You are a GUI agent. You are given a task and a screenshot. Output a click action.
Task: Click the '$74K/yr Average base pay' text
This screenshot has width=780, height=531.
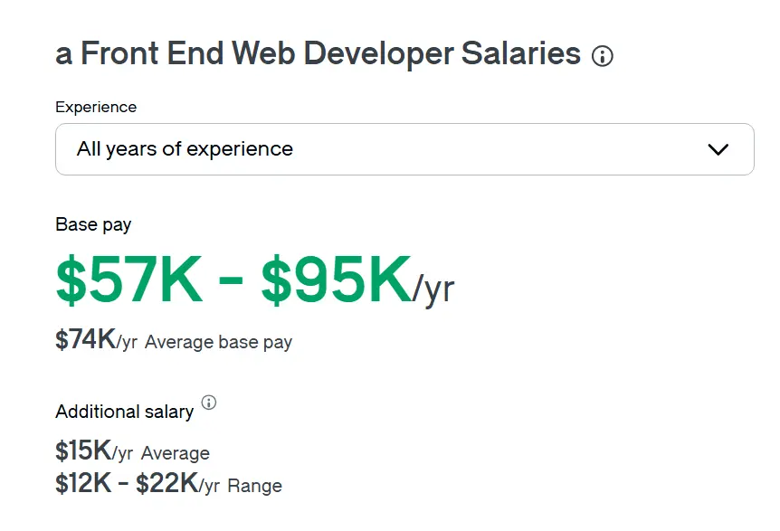pos(173,341)
